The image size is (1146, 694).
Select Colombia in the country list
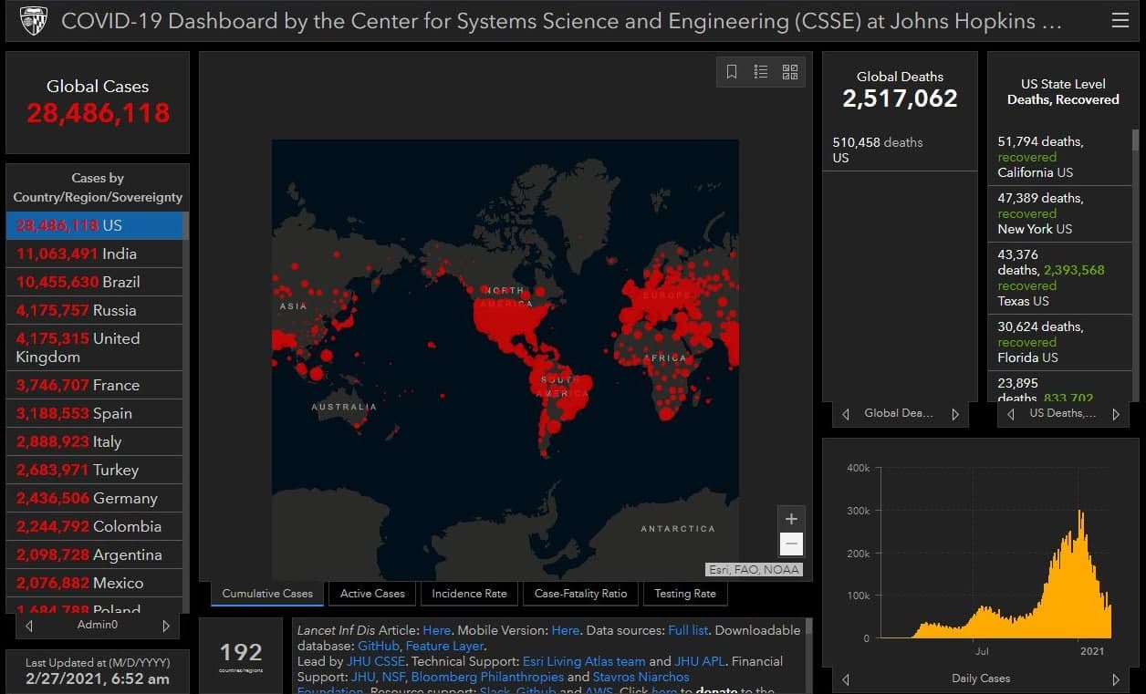tap(94, 526)
